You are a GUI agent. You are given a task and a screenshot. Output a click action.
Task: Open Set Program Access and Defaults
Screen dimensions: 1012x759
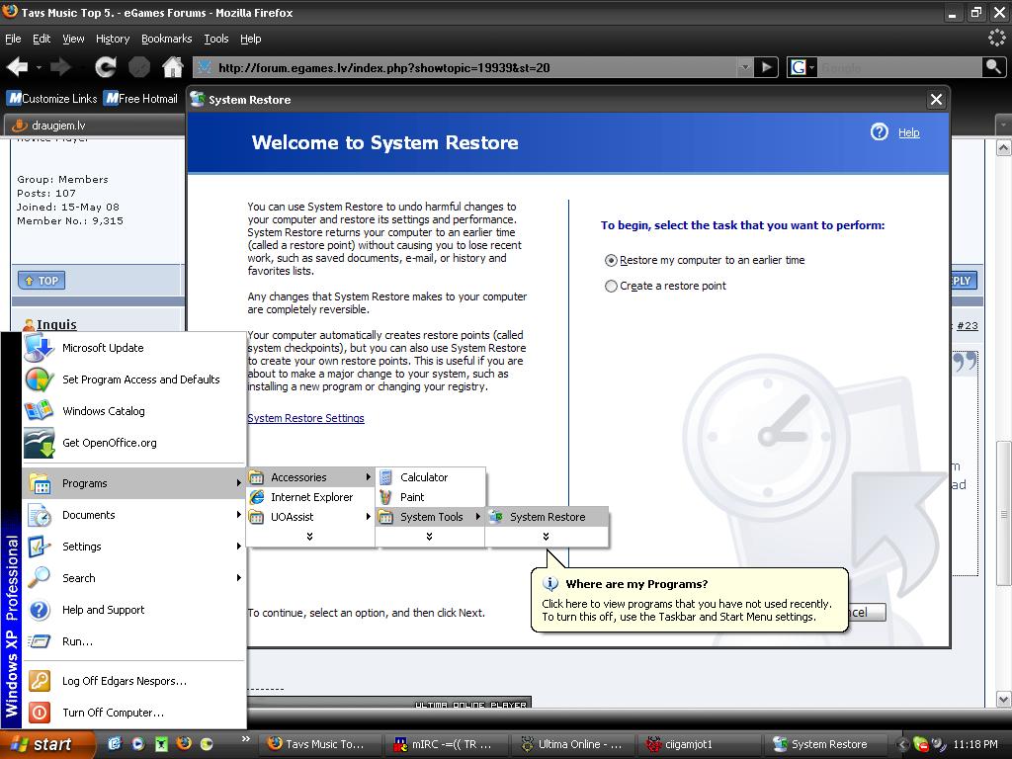point(134,379)
